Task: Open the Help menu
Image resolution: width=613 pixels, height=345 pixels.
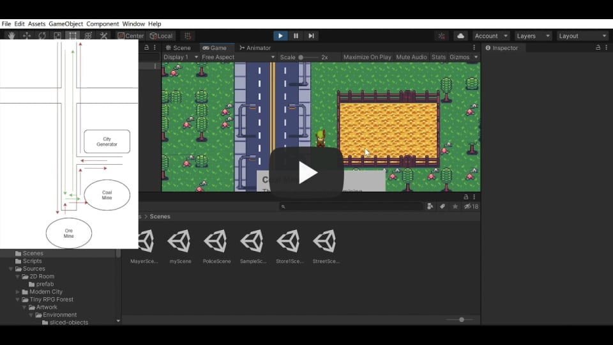Action: coord(155,24)
